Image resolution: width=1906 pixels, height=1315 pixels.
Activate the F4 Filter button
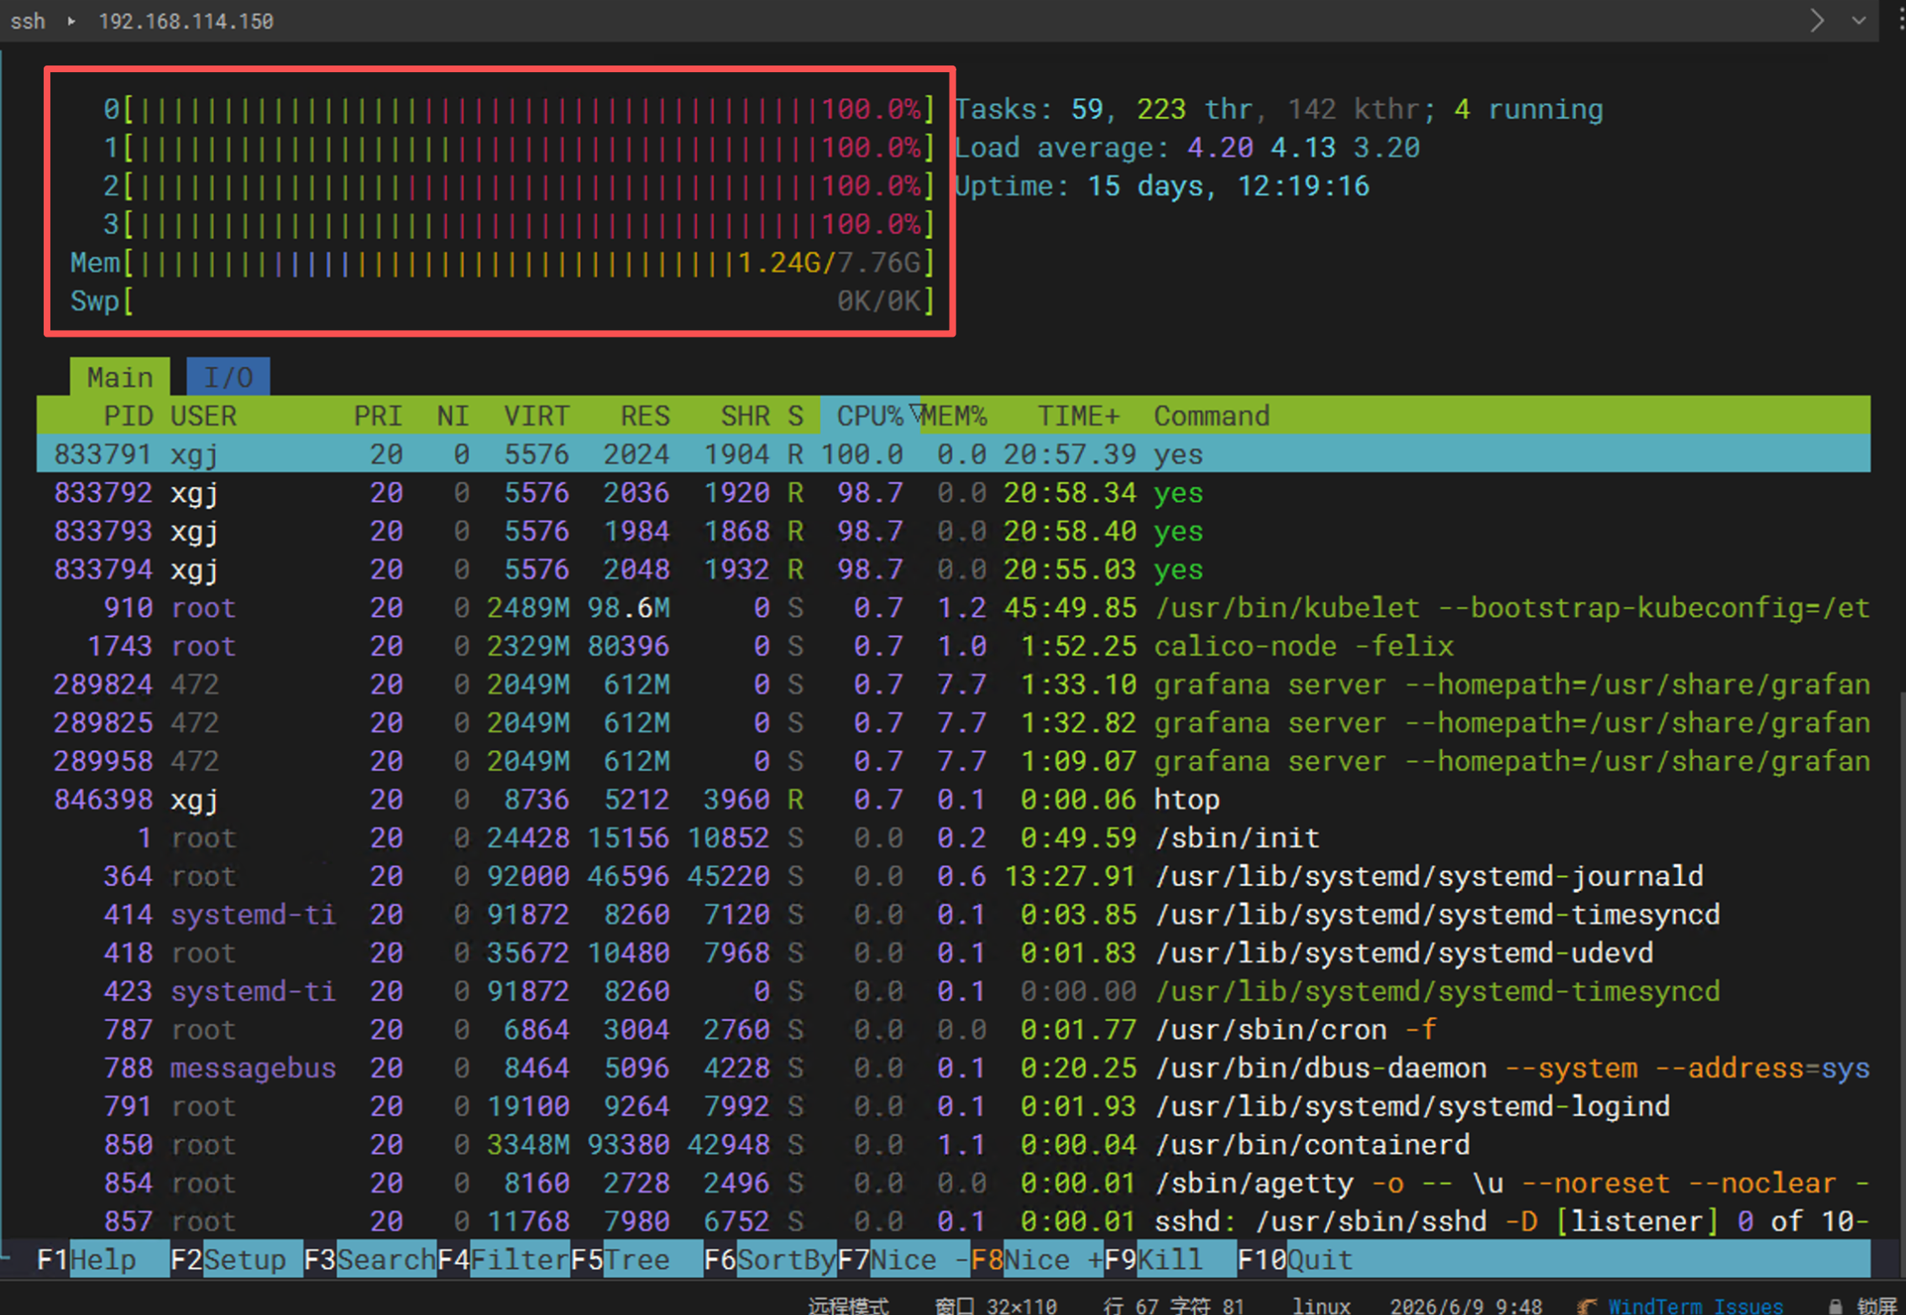[504, 1260]
